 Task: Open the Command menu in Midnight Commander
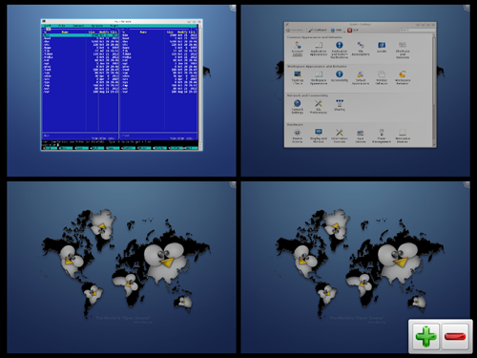(78, 26)
